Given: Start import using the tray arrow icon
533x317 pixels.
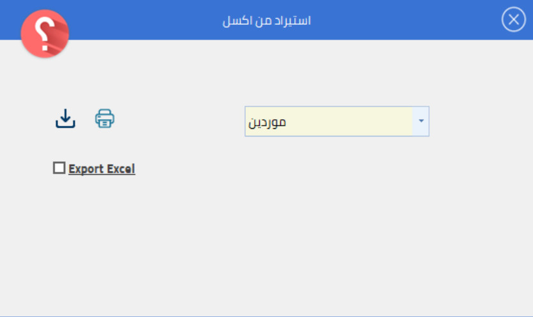Looking at the screenshot, I should coord(65,119).
